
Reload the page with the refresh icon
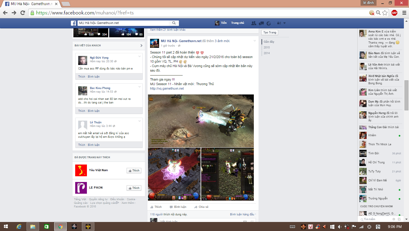pos(23,13)
